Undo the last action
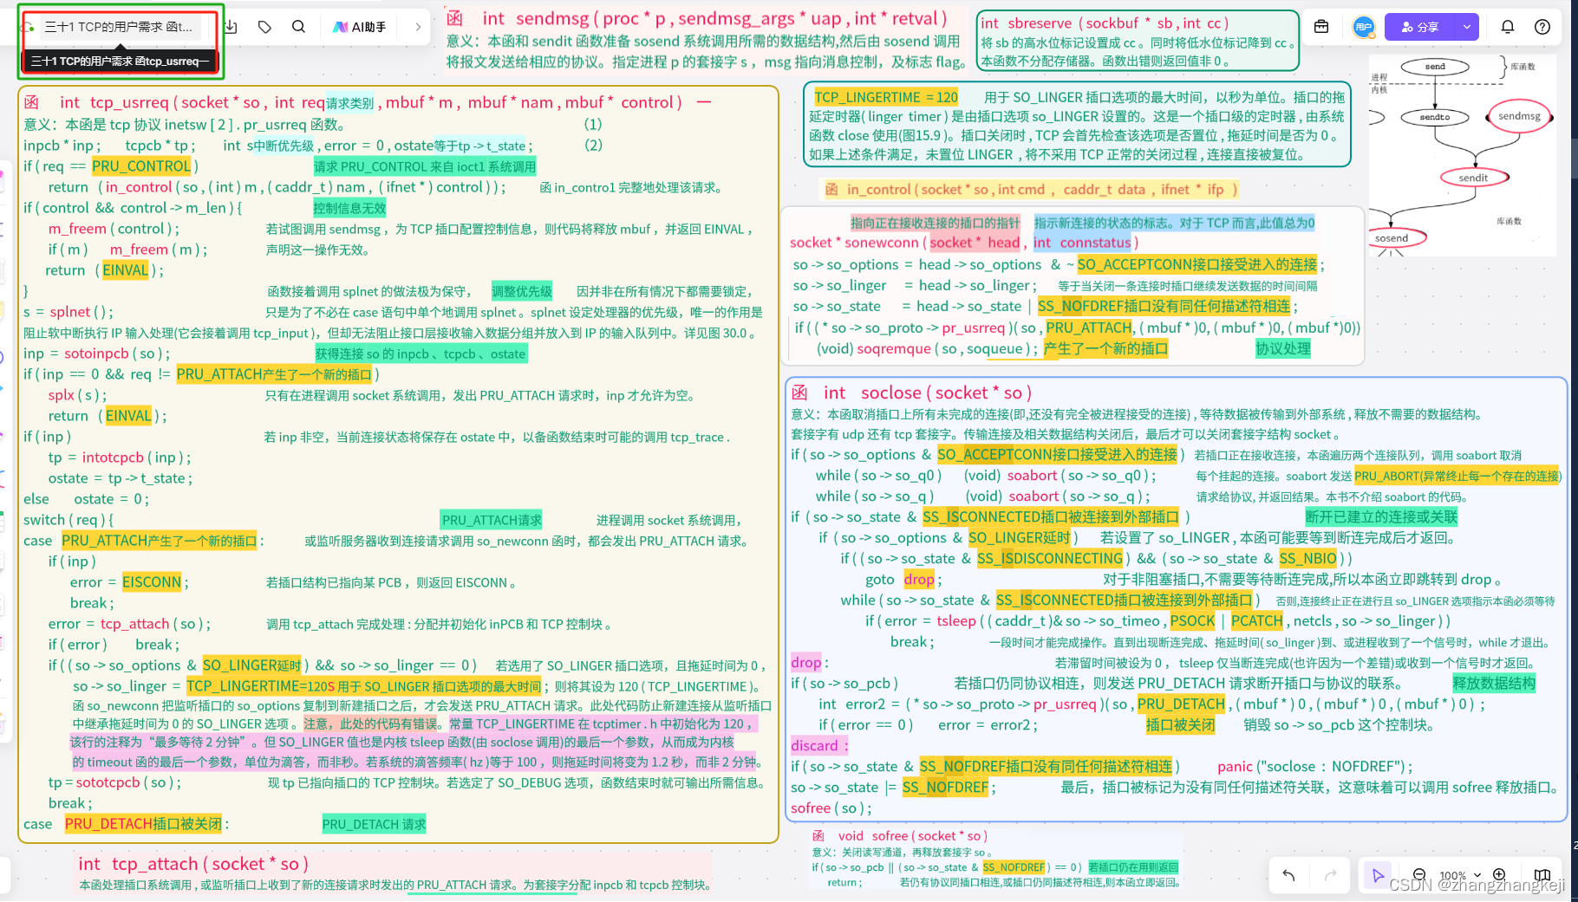 (x=1289, y=875)
